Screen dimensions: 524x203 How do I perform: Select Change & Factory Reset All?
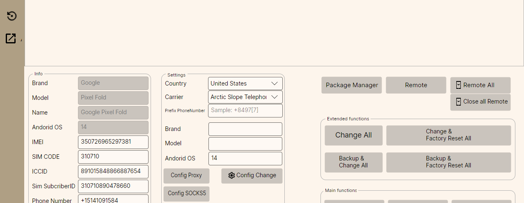tap(448, 135)
